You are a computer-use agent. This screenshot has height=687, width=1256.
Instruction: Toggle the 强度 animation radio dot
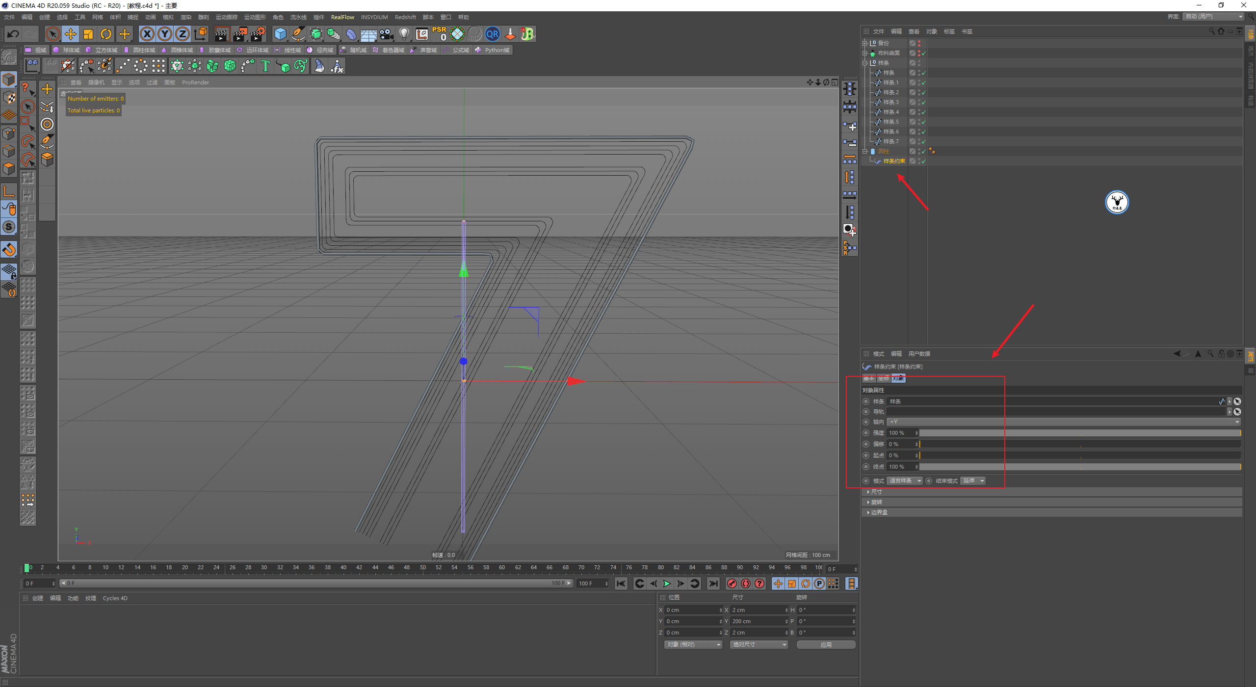[x=866, y=433]
